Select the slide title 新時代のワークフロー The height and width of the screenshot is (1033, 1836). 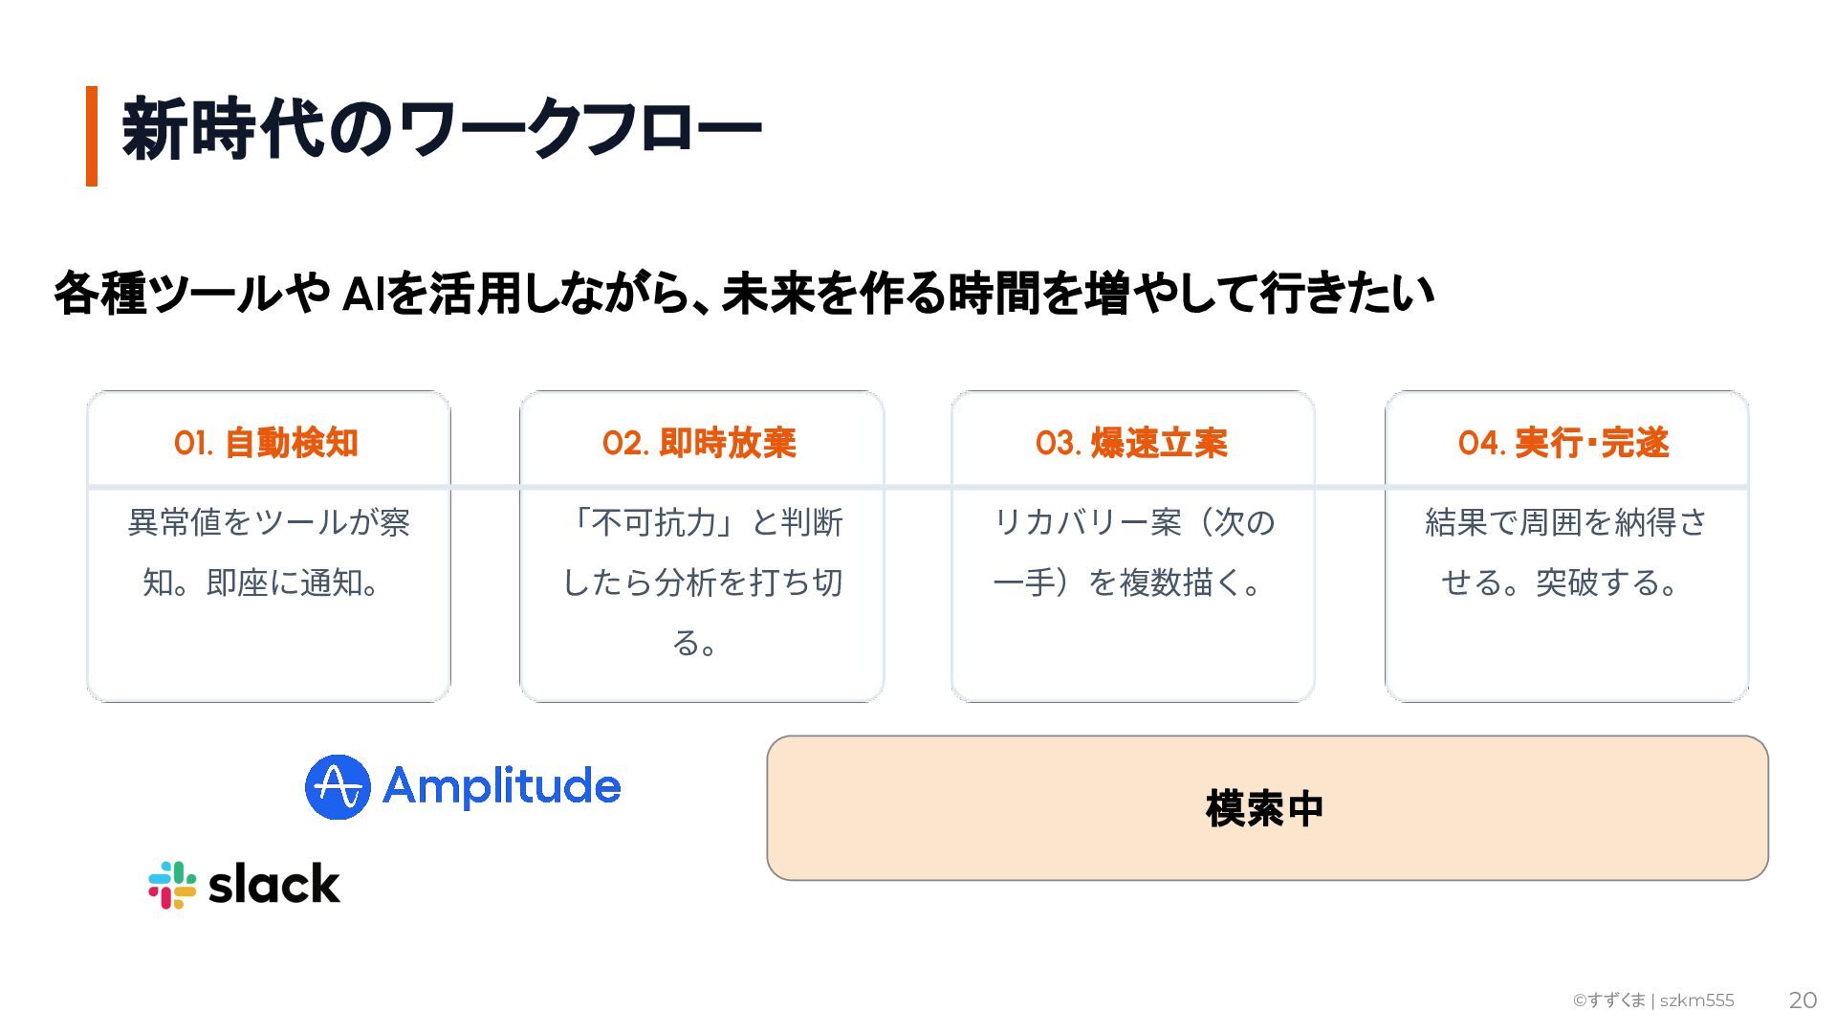(x=442, y=129)
